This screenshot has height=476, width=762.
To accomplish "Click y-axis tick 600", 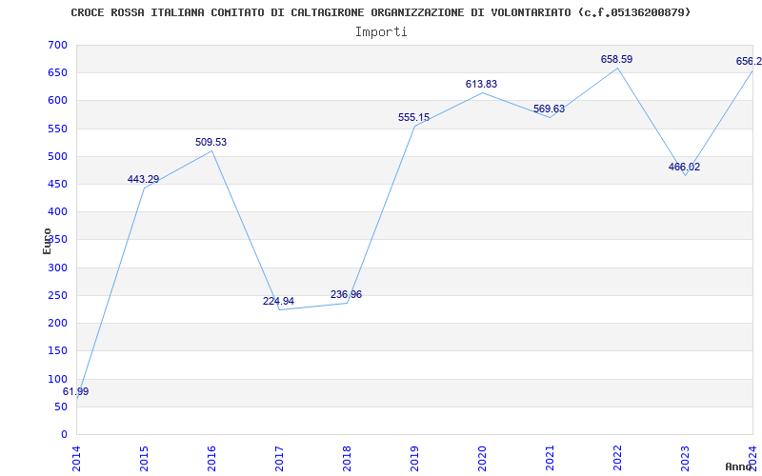I will coord(57,101).
